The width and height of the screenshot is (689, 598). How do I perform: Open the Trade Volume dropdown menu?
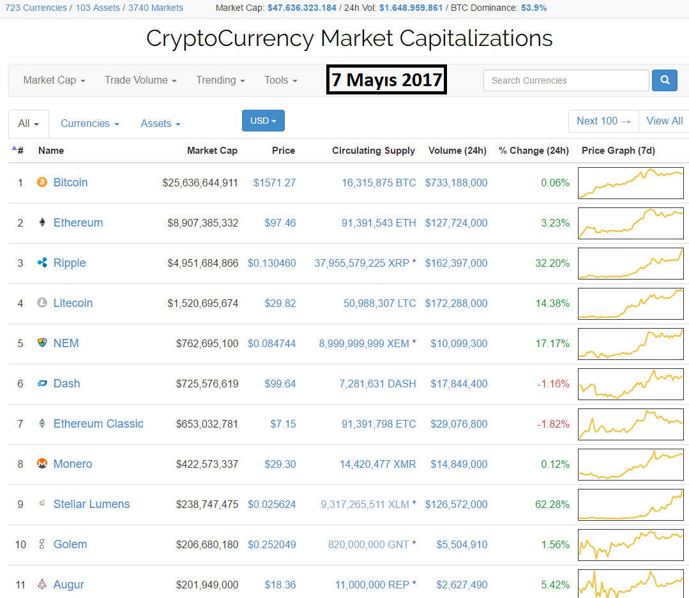click(140, 80)
